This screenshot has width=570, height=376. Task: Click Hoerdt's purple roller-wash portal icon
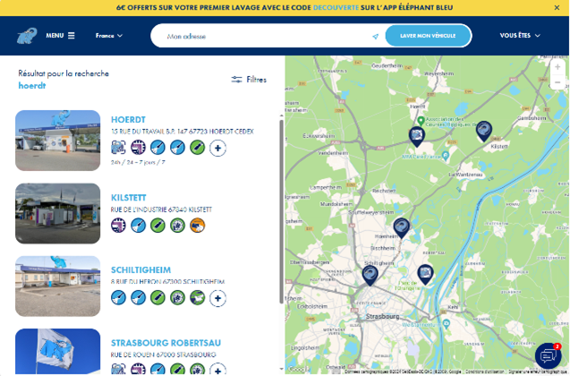(x=138, y=148)
